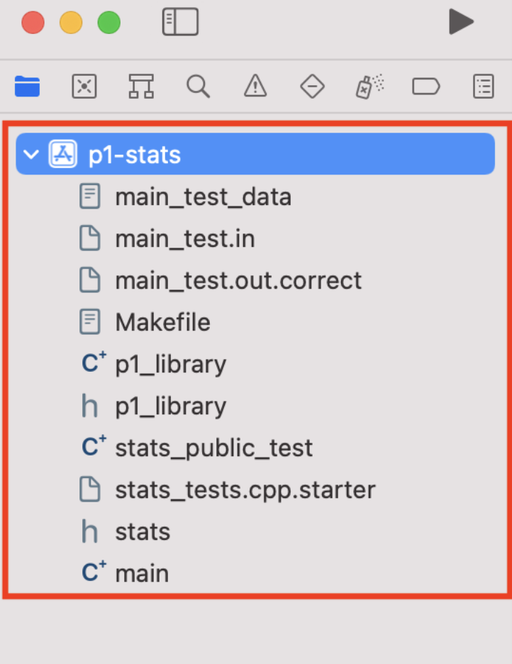Open the Debug navigator
This screenshot has height=664, width=512.
pos(368,86)
